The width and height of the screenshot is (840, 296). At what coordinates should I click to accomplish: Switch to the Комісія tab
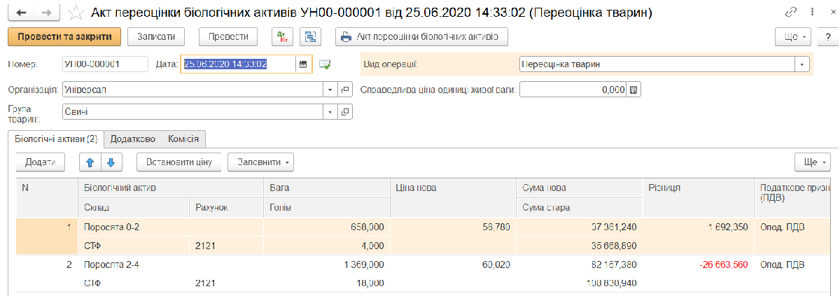183,139
